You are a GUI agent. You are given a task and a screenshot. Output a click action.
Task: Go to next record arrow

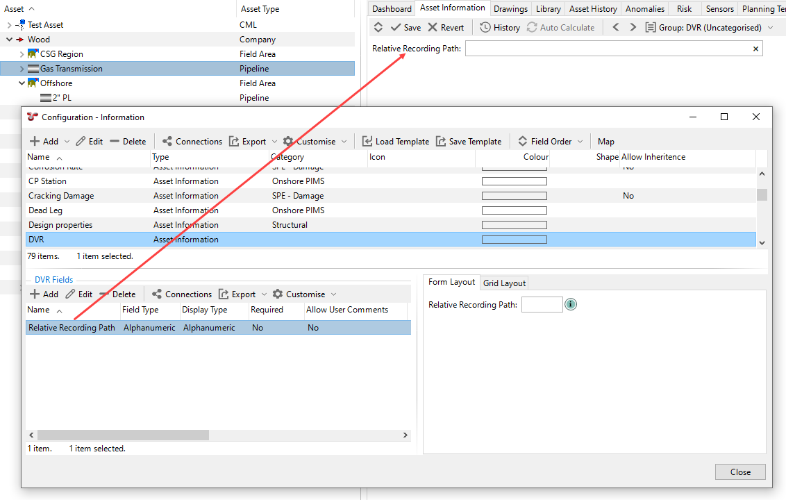coord(633,27)
